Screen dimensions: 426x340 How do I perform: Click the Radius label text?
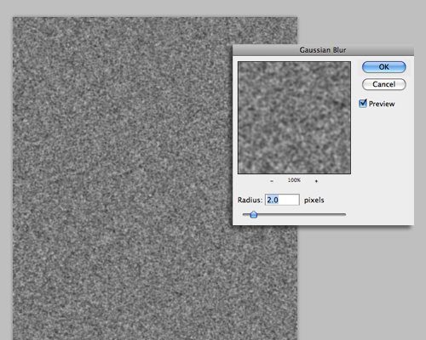click(x=250, y=200)
